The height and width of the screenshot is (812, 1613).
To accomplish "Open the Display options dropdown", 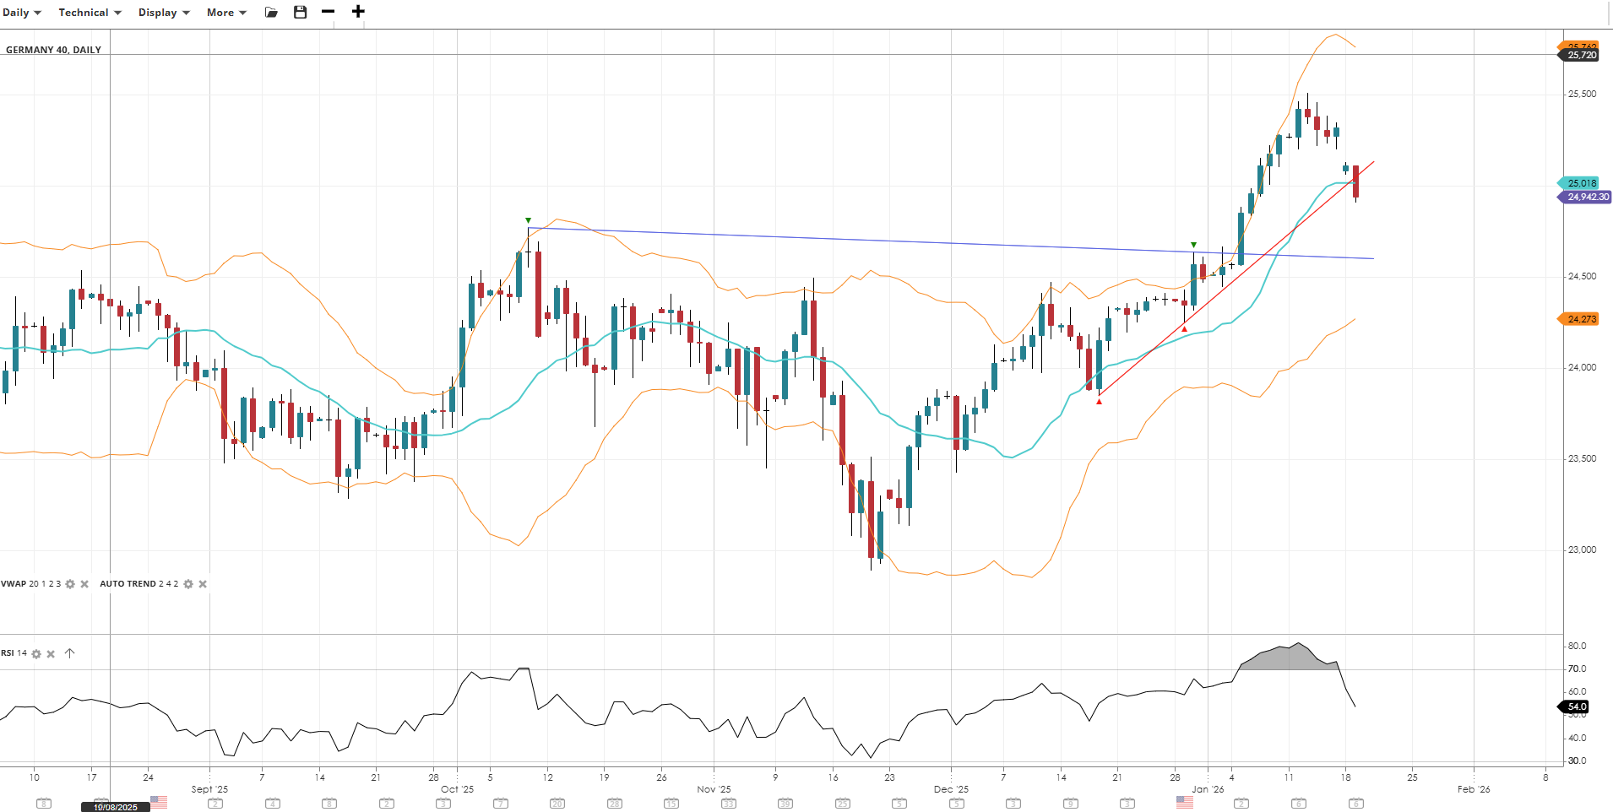I will tap(164, 13).
